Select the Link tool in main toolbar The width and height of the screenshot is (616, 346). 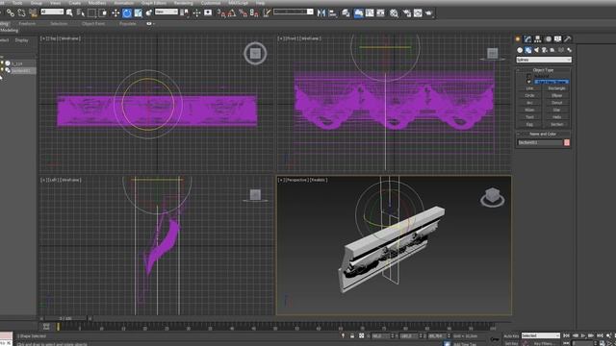pyautogui.click(x=11, y=12)
